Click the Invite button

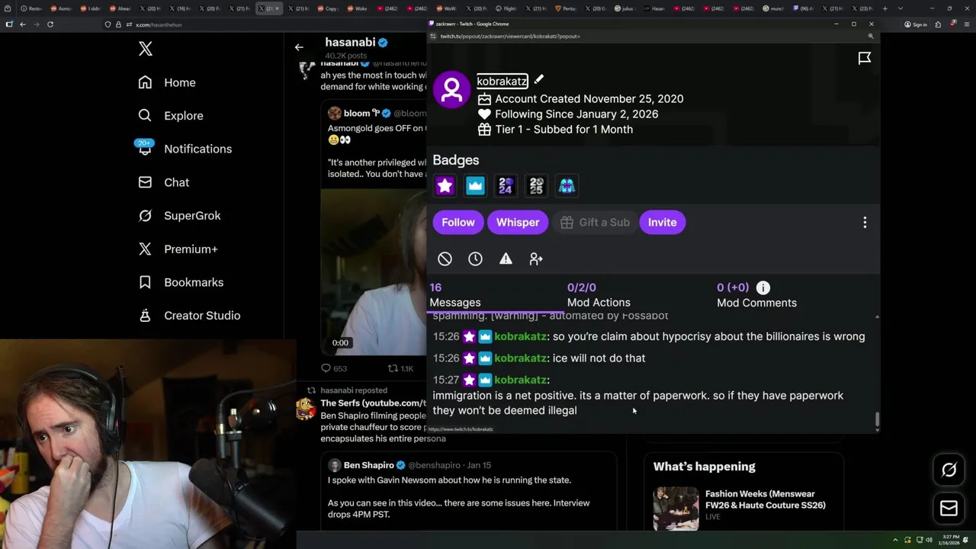[x=662, y=222]
